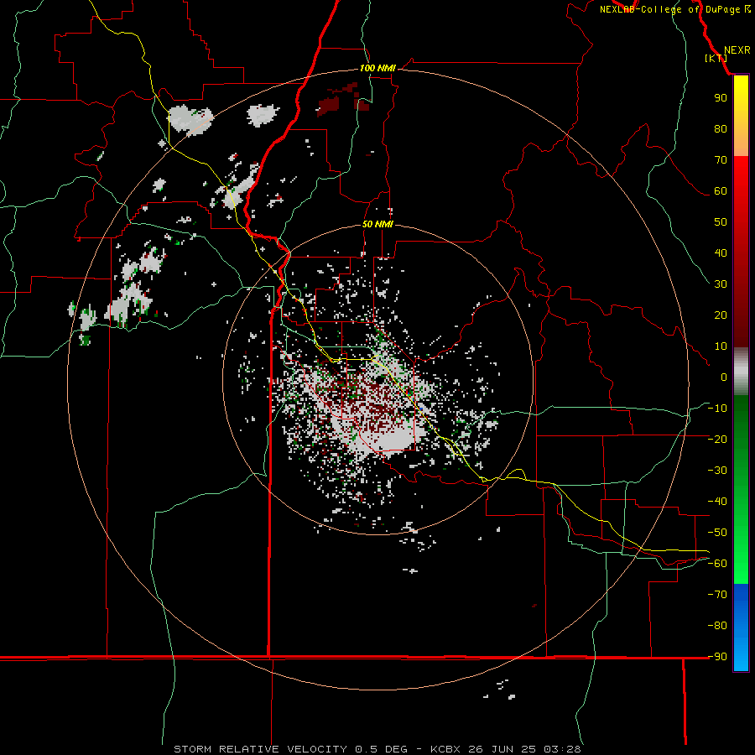The width and height of the screenshot is (755, 755).
Task: Click the 0 knot label on the scale
Action: coord(724,377)
